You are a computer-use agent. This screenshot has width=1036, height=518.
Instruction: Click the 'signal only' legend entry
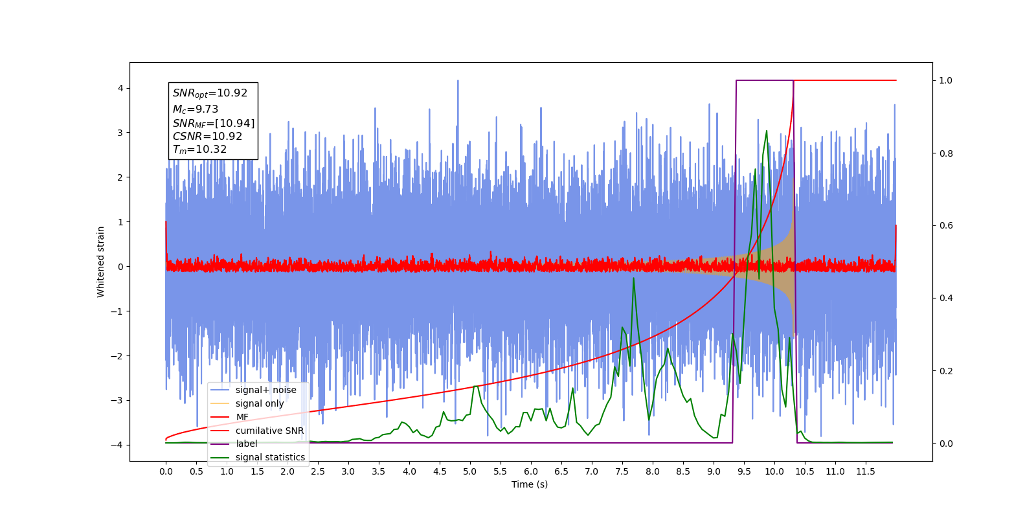(260, 403)
